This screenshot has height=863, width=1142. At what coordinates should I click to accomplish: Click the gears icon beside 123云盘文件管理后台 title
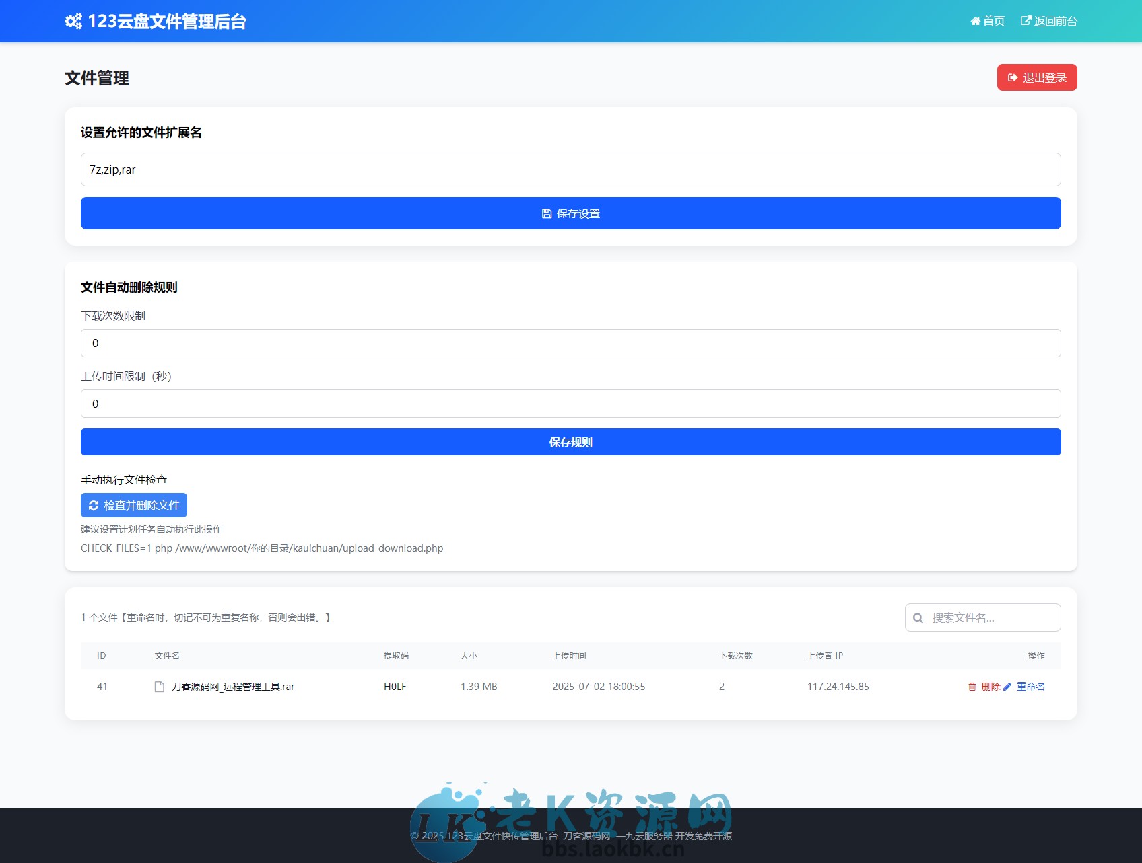click(73, 21)
